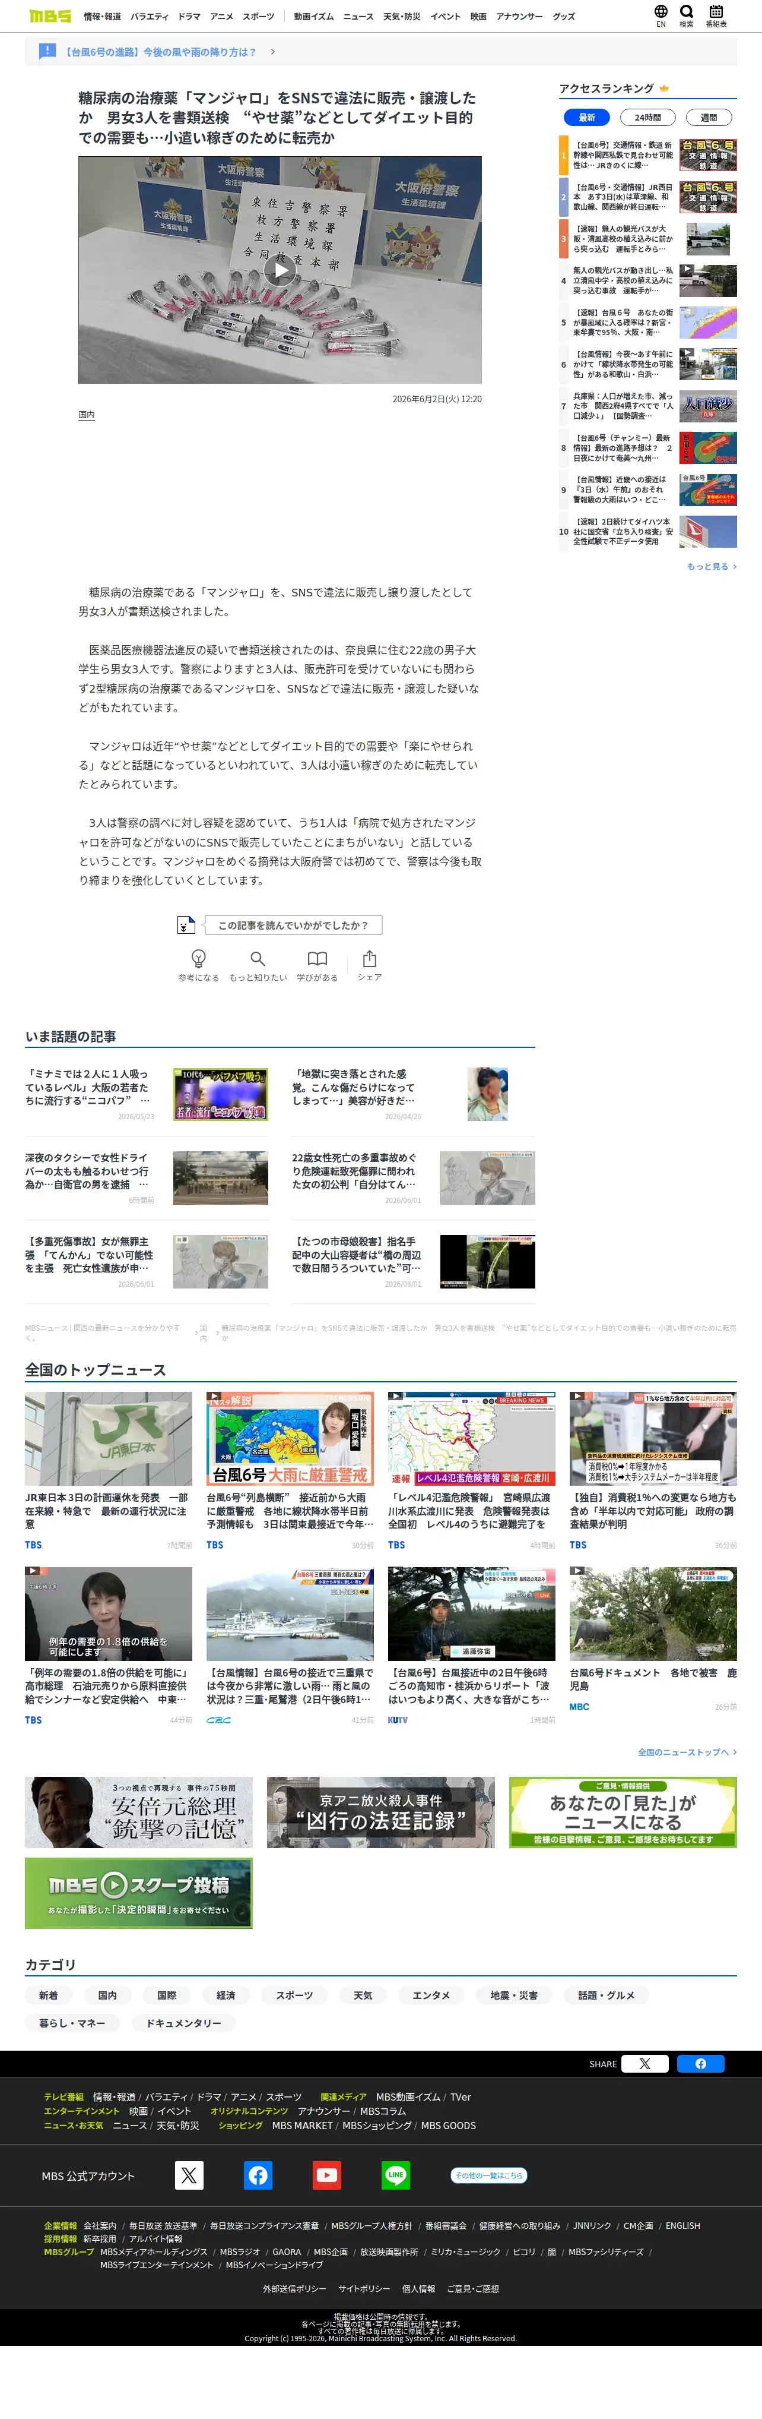The image size is (762, 2419).
Task: Open the 安倍元総理 銃撃の記憶 banner
Action: pyautogui.click(x=139, y=1811)
